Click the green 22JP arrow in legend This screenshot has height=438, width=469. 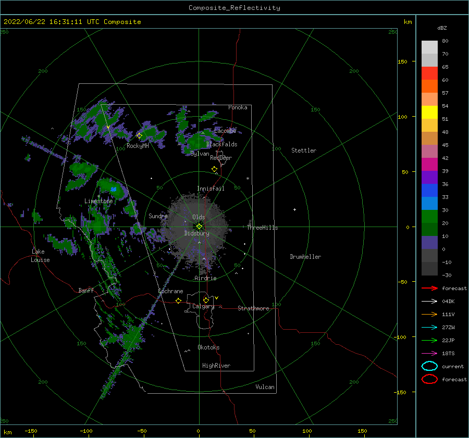click(429, 340)
